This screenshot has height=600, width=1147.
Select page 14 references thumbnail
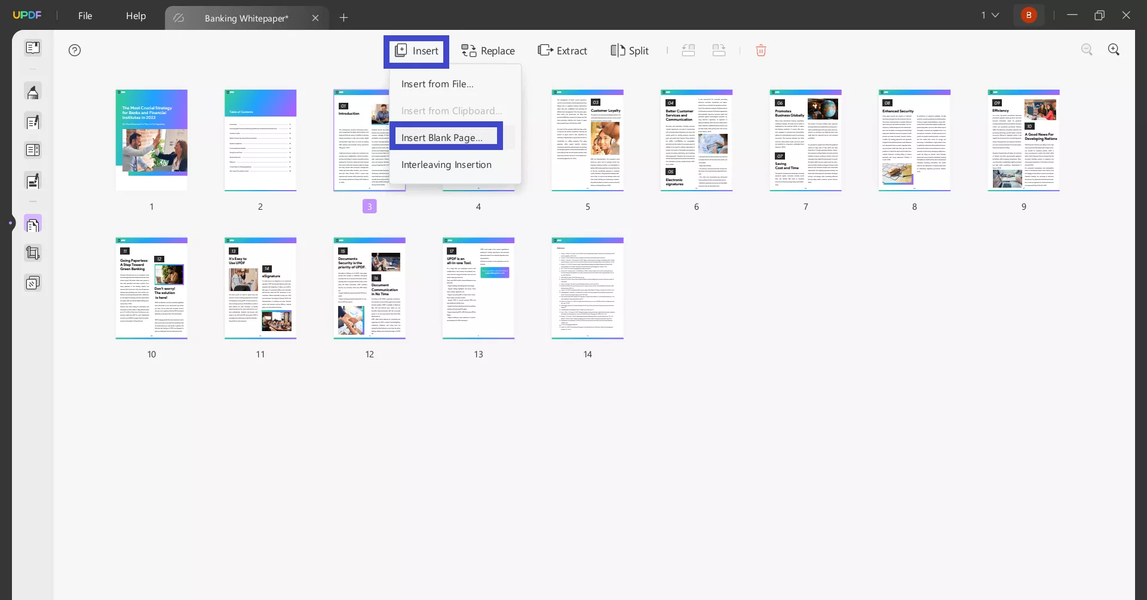(588, 288)
